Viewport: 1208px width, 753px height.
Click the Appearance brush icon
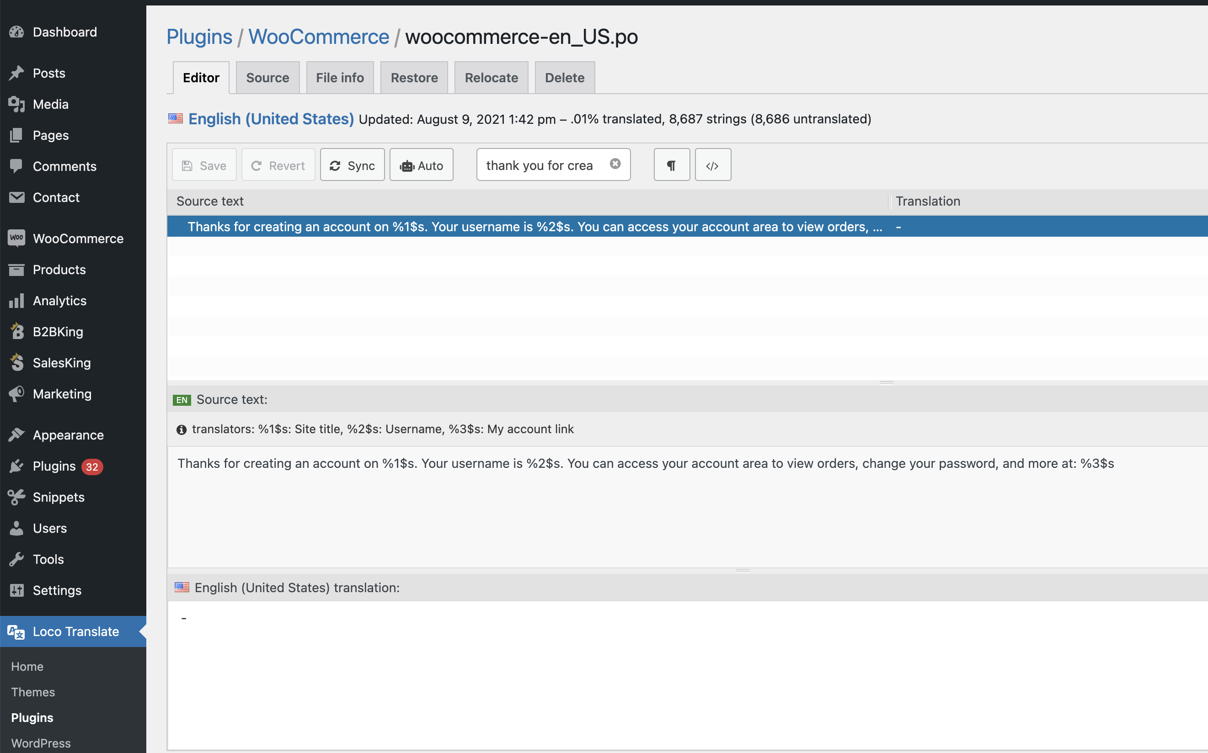(16, 435)
